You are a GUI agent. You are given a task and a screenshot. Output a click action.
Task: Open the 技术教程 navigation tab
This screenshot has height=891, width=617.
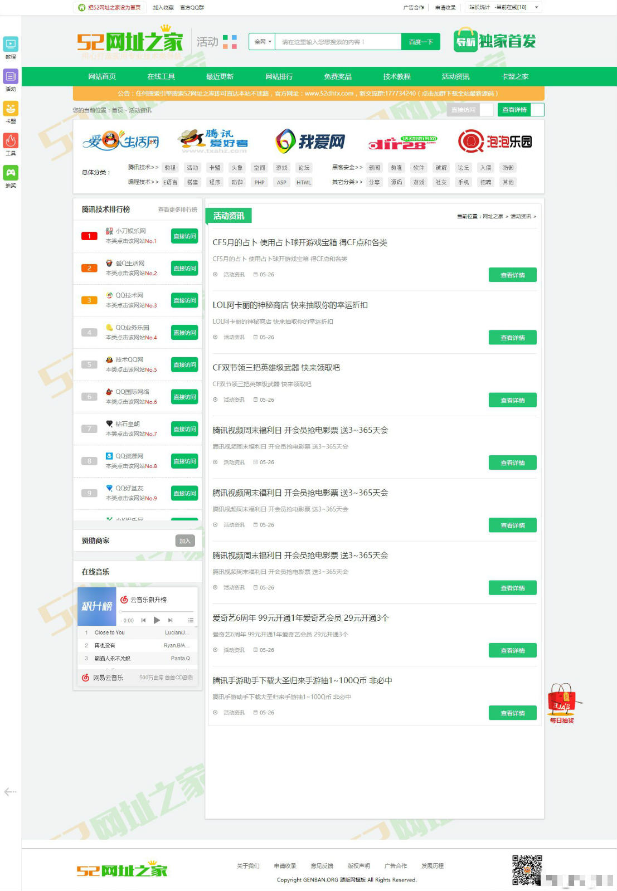pos(397,76)
